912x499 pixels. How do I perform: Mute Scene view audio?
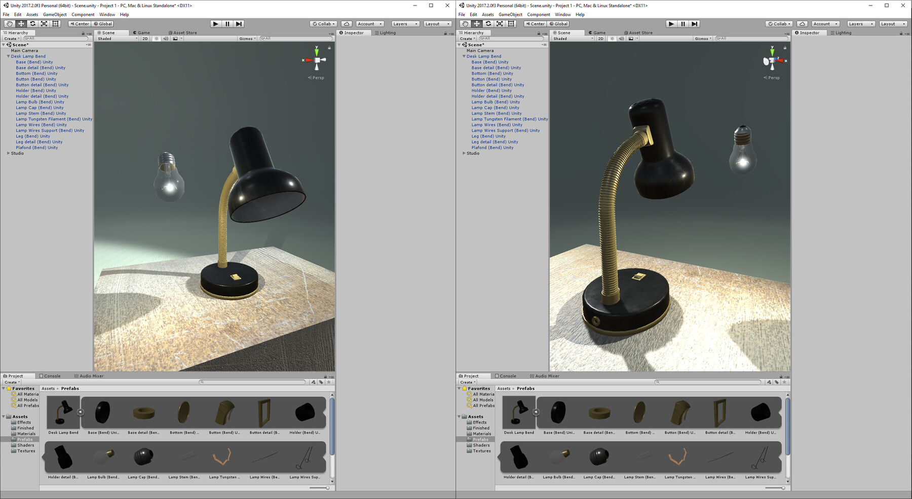click(166, 38)
